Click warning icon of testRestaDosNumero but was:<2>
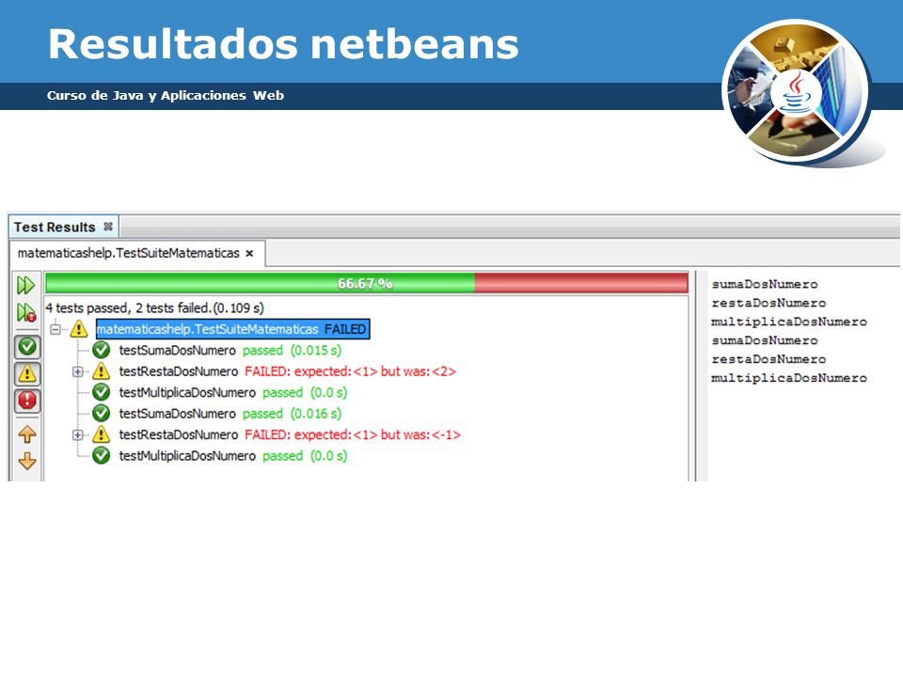 tap(102, 371)
